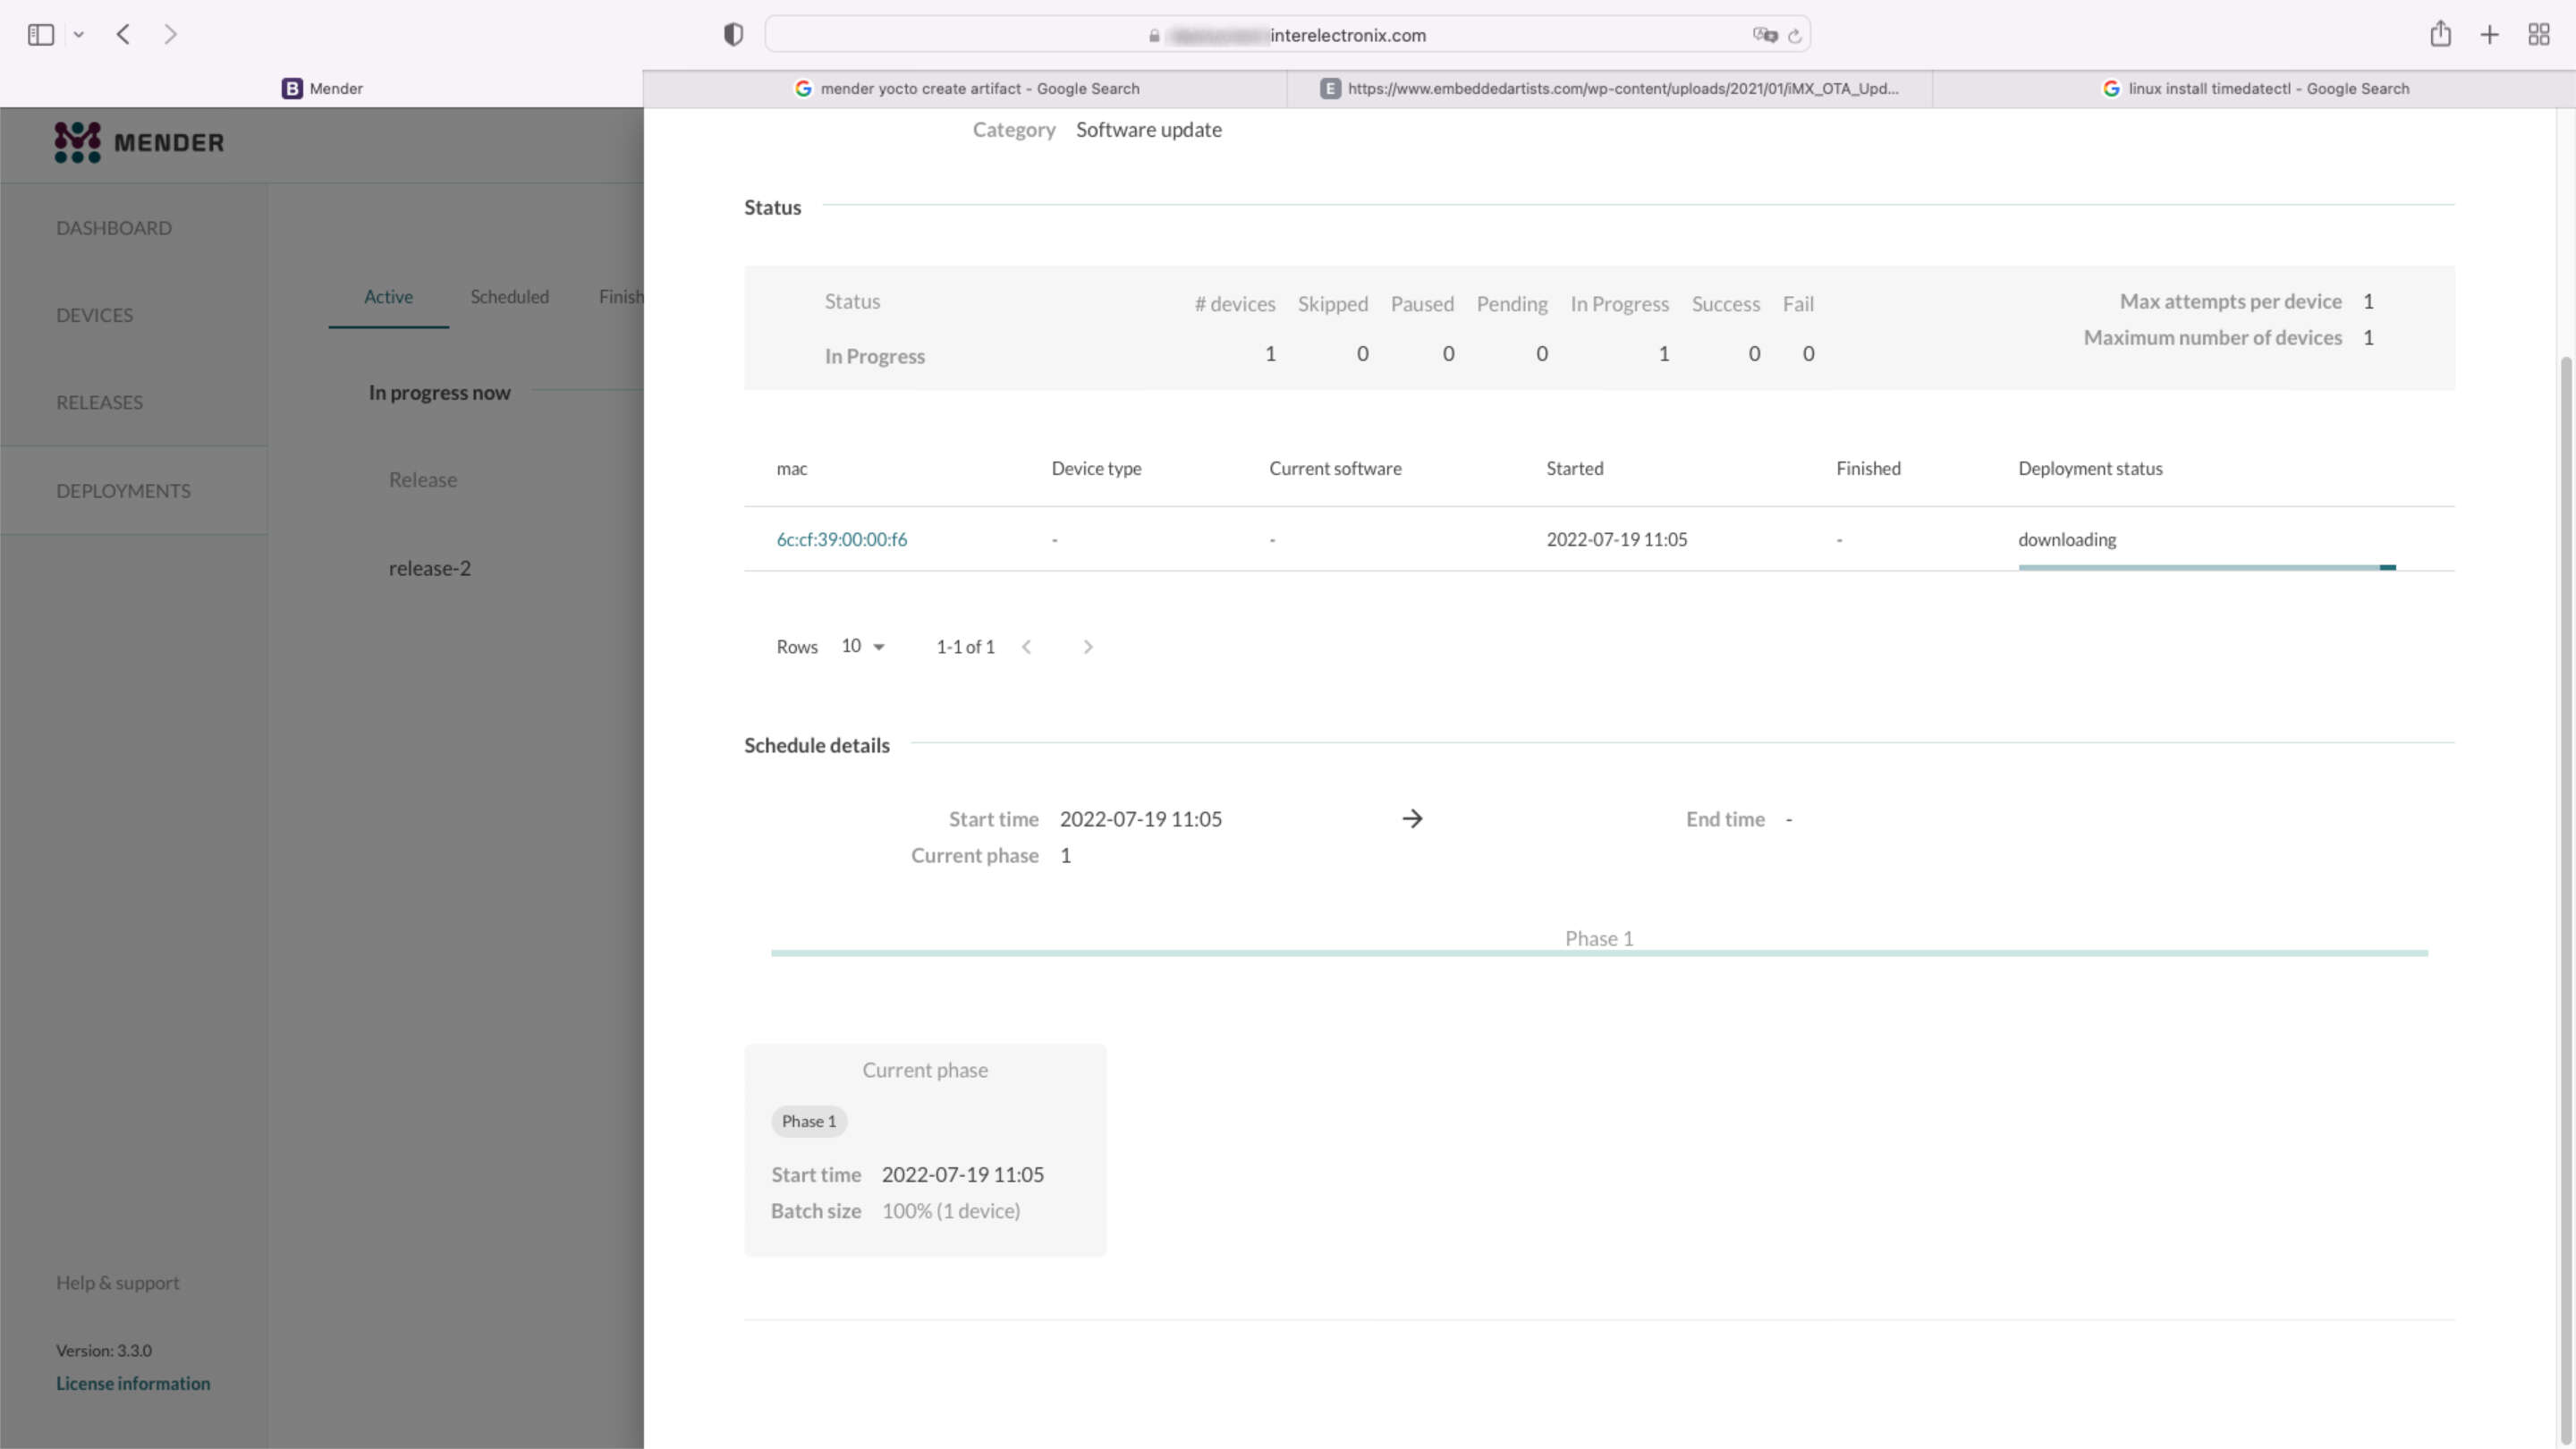Click License information link in sidebar

pos(132,1382)
